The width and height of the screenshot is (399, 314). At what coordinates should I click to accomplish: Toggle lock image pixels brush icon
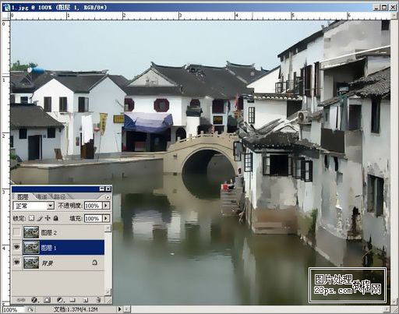(40, 218)
